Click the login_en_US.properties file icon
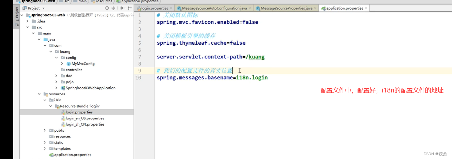The width and height of the screenshot is (452, 159). [63, 118]
